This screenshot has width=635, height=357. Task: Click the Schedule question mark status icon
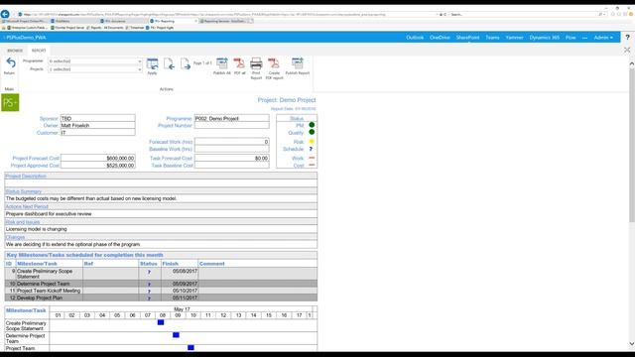click(x=311, y=149)
